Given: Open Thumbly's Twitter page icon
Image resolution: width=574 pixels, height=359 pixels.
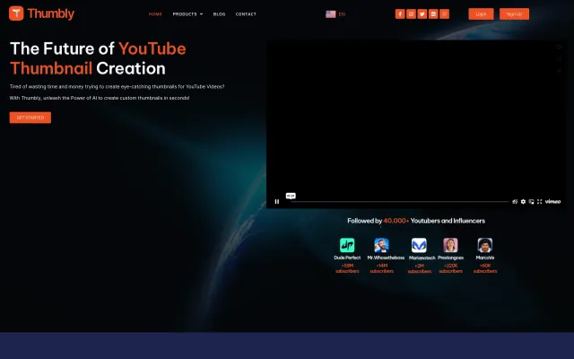Looking at the screenshot, I should point(422,14).
